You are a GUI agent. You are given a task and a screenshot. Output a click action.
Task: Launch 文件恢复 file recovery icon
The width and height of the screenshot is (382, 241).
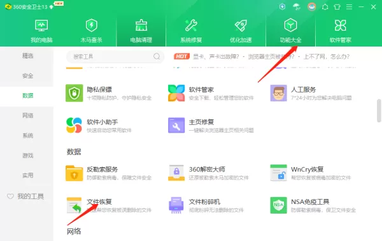pyautogui.click(x=74, y=205)
